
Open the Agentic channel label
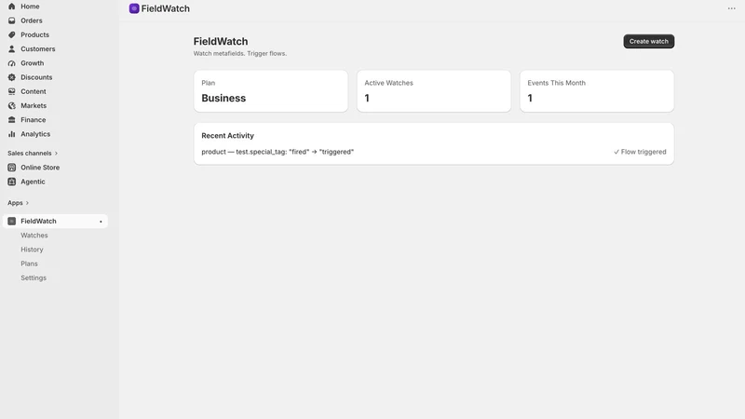33,182
